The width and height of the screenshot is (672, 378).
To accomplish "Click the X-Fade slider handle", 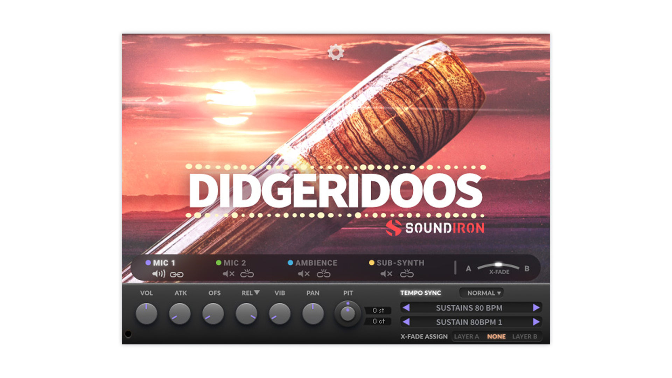I will (x=498, y=264).
